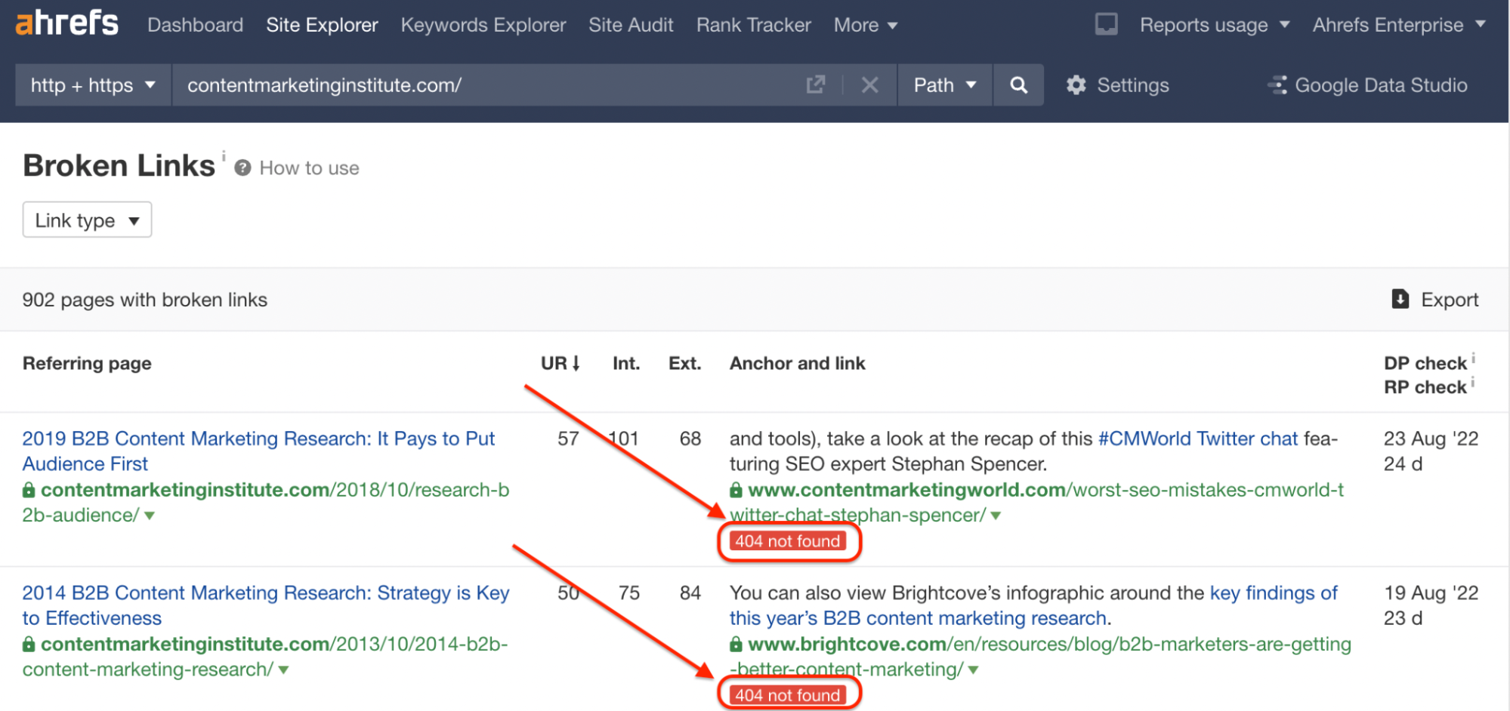
Task: Export the broken links report
Action: point(1434,300)
